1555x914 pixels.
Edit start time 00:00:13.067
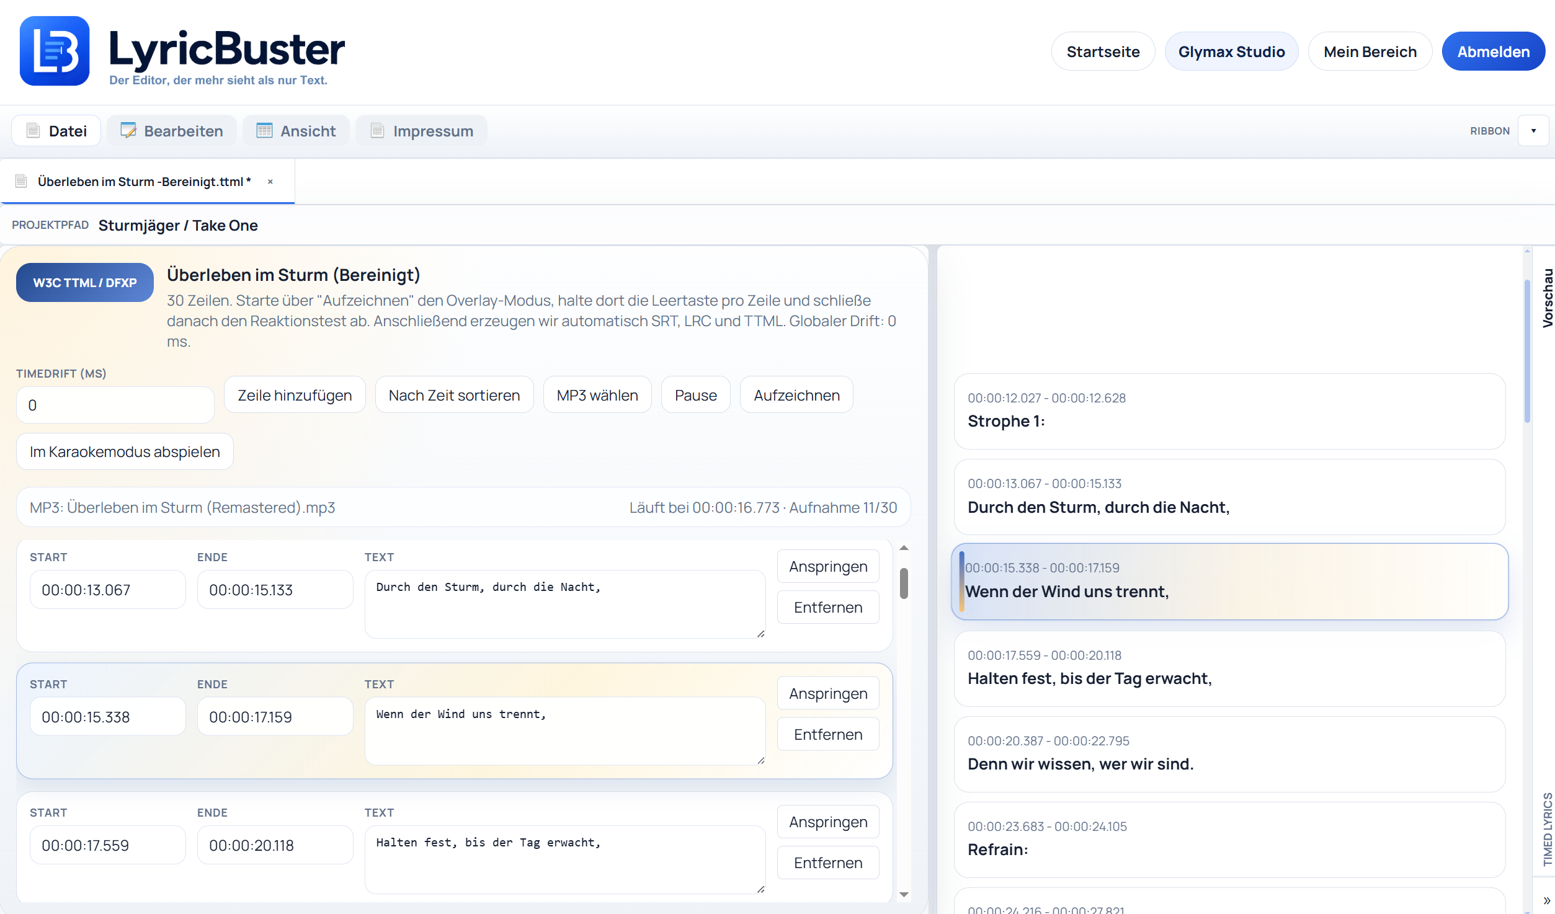[x=108, y=590]
